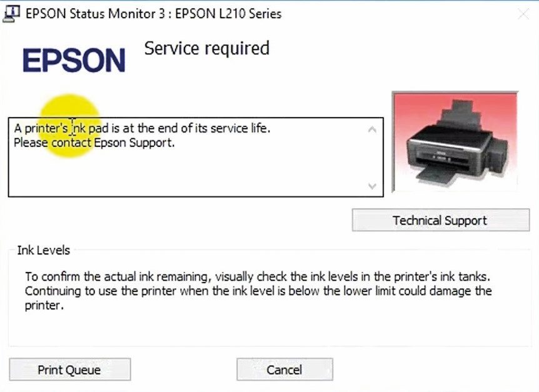Screen dimensions: 539x392
Task: Close the Status Monitor window
Action: (x=523, y=14)
